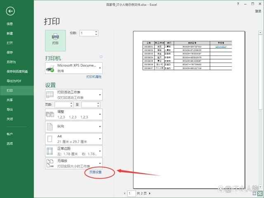The image size is (264, 198).
Task: Click the back arrow to exit backstage
Action: click(x=10, y=11)
